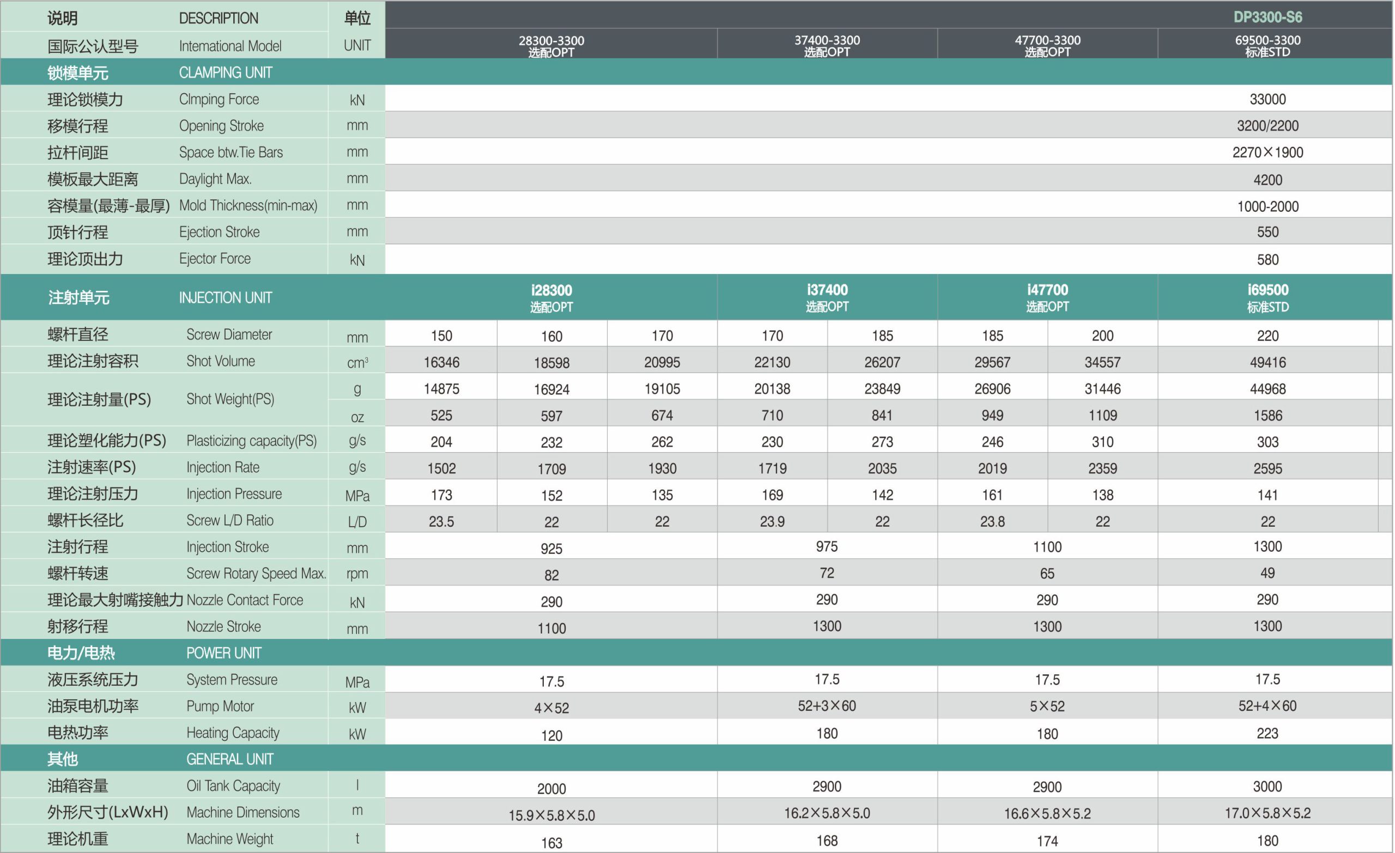Click heating capacity value 223
Image resolution: width=1395 pixels, height=853 pixels.
[x=1267, y=734]
